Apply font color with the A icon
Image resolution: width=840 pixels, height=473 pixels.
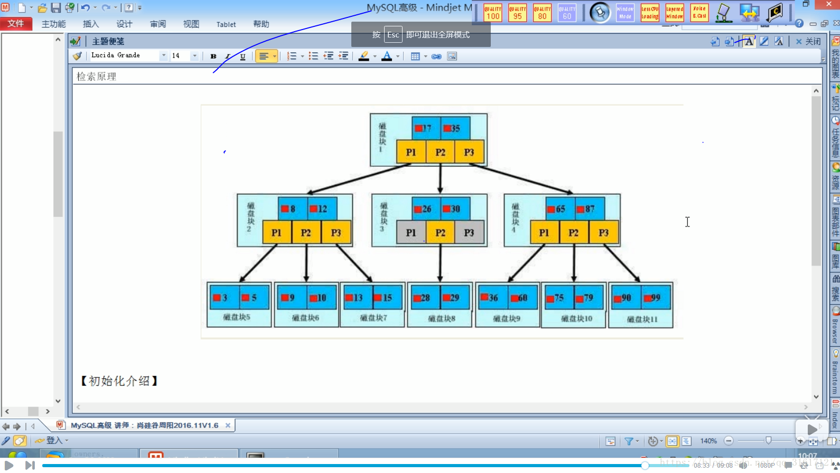(x=387, y=56)
